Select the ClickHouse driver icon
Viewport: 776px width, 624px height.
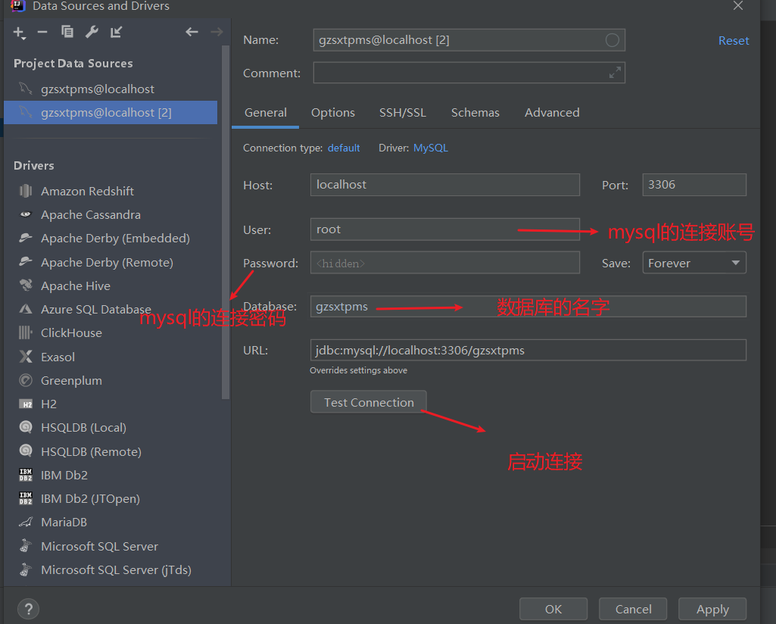pos(26,332)
